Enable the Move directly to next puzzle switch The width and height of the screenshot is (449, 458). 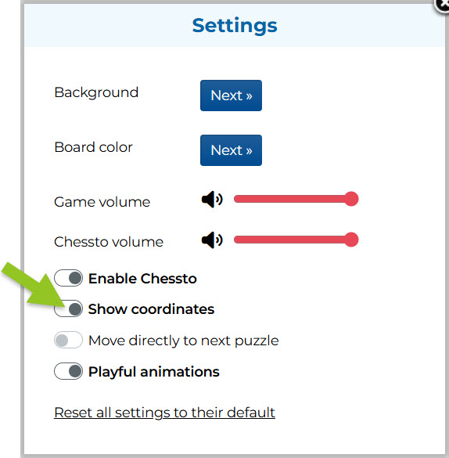pos(68,340)
